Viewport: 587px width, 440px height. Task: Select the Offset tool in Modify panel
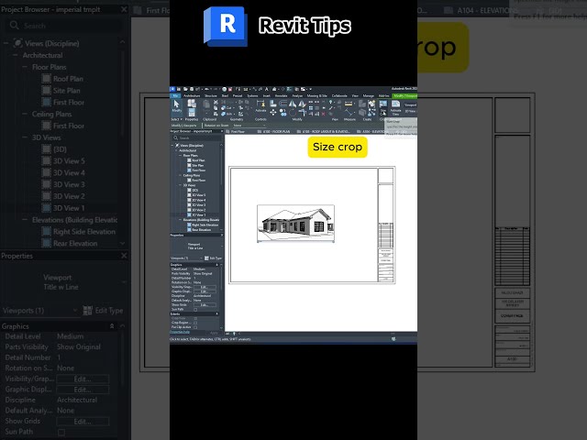point(283,104)
